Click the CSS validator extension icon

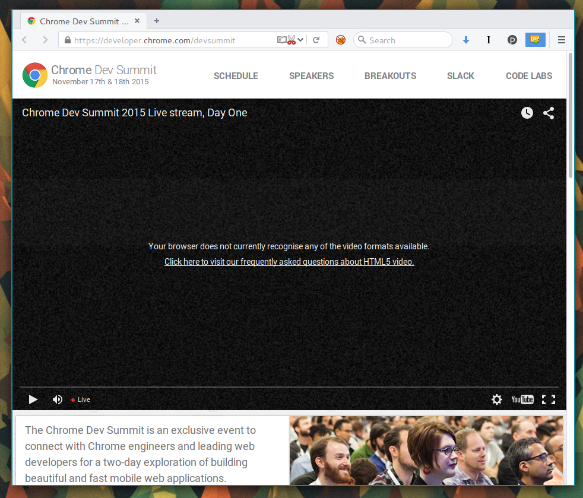[535, 40]
